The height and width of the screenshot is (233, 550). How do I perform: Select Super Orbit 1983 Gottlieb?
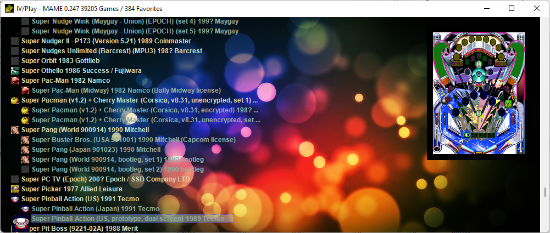[x=60, y=61]
